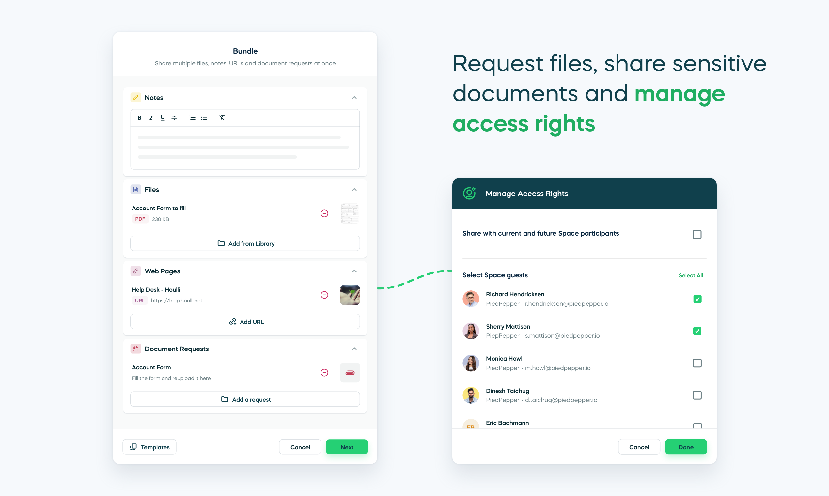829x496 pixels.
Task: Click 'Fill the form and reupload it here.'
Action: click(x=171, y=378)
